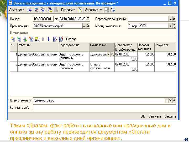Click the checkbox tree settings toolbar icon

[113, 10]
